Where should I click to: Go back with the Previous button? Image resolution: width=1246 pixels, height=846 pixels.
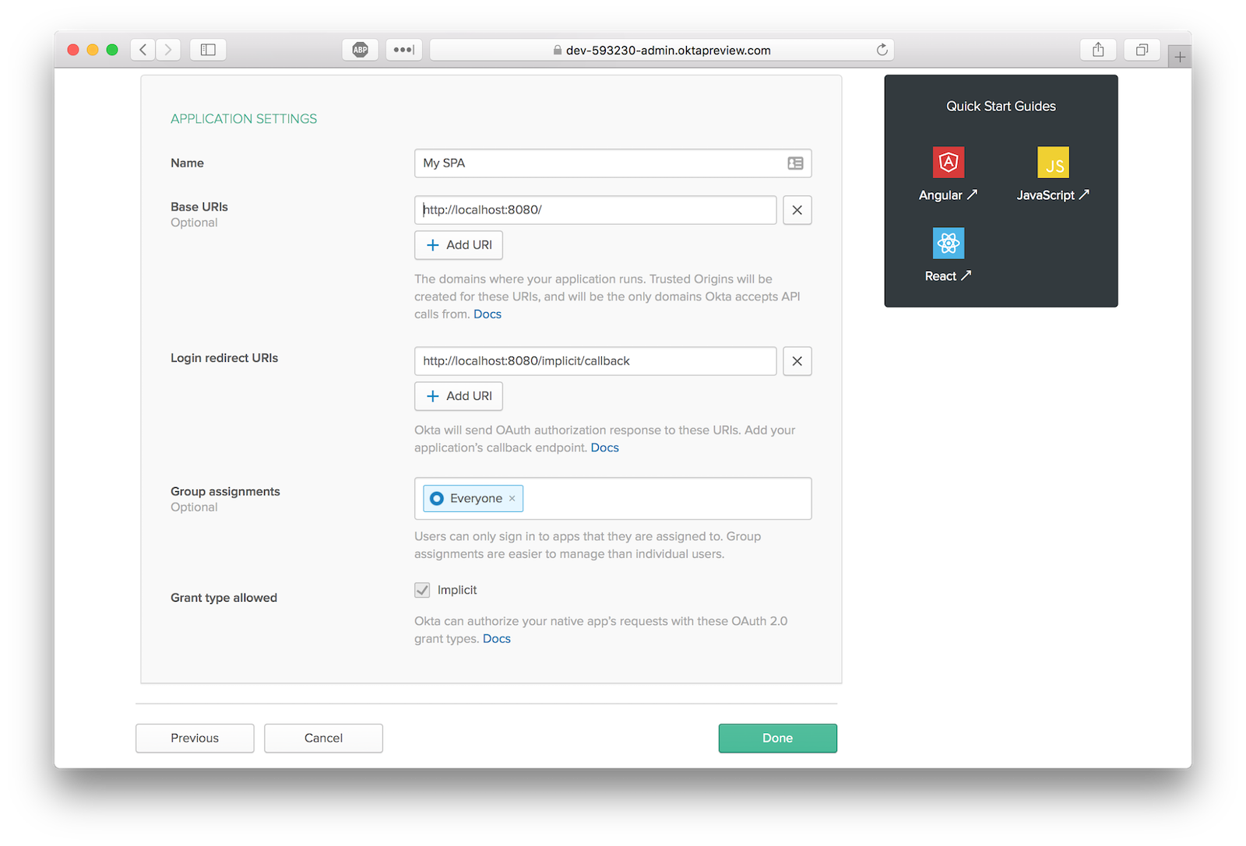pyautogui.click(x=195, y=738)
